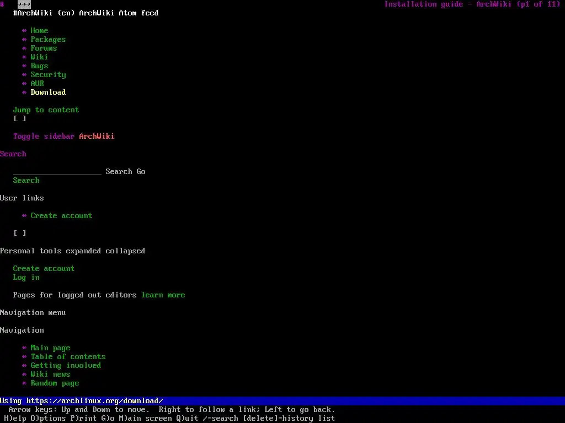Toggle checkbox above Personal tools
The image size is (565, 423).
pyautogui.click(x=20, y=233)
